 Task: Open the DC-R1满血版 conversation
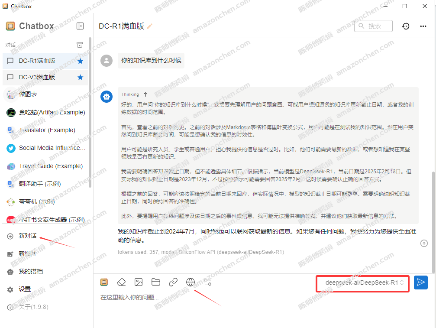(x=45, y=61)
